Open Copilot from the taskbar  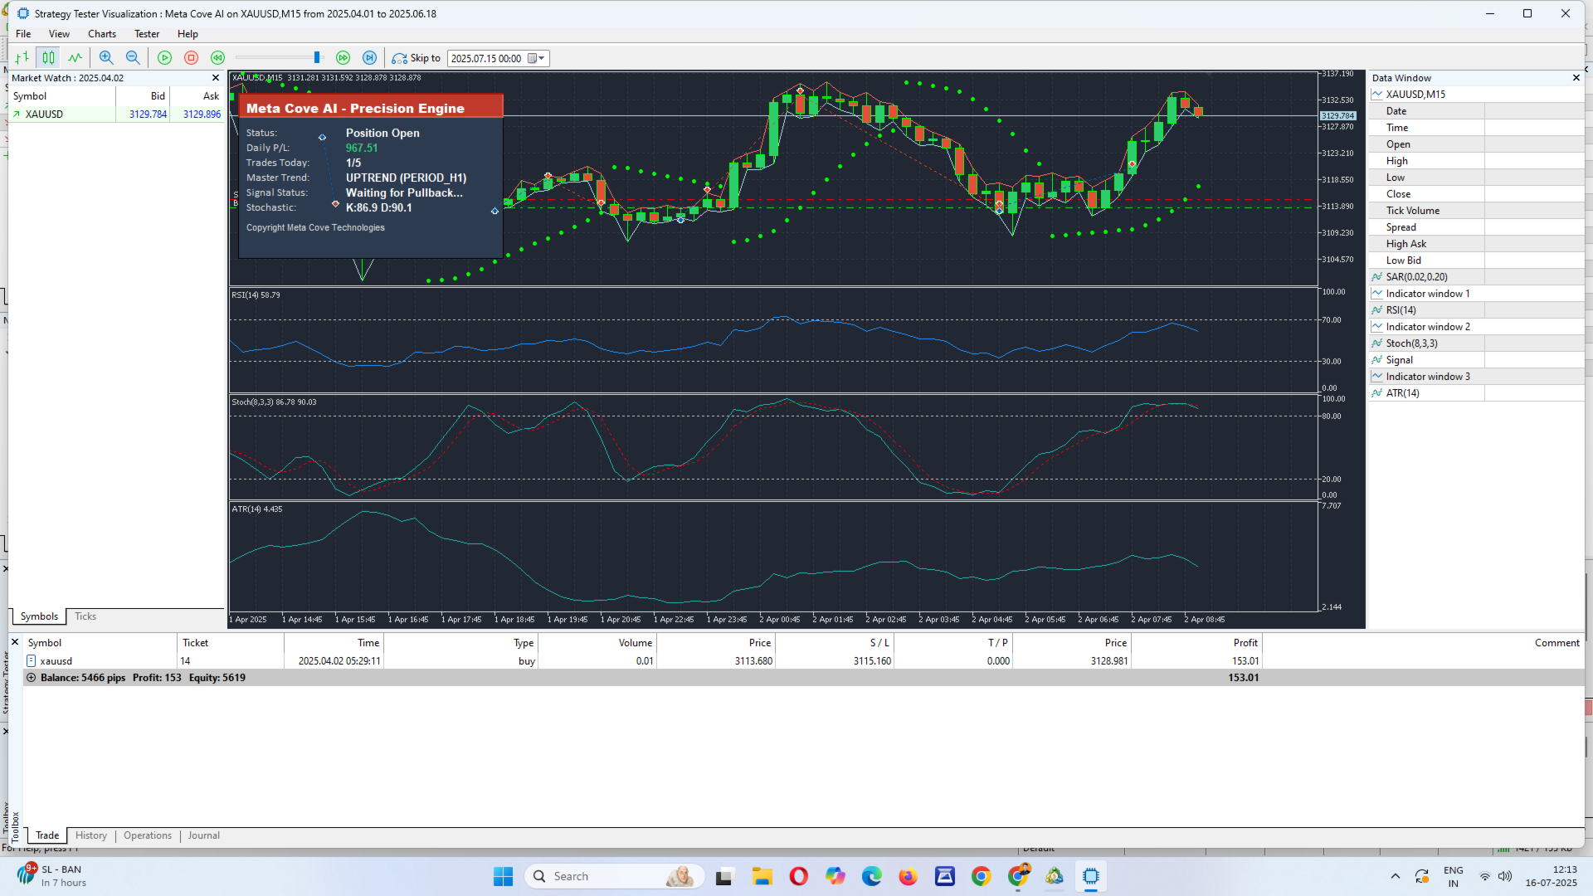click(x=835, y=876)
